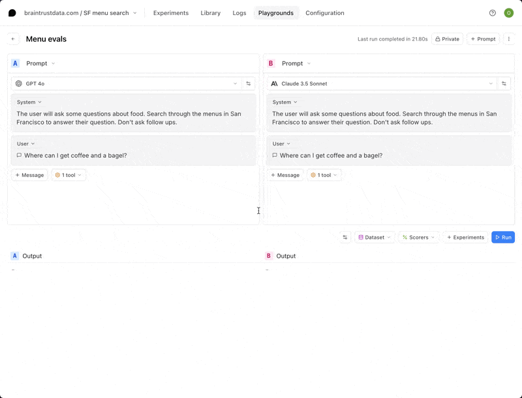Image resolution: width=522 pixels, height=398 pixels.
Task: Click the settings sliders icon beside Dataset
Action: (345, 237)
